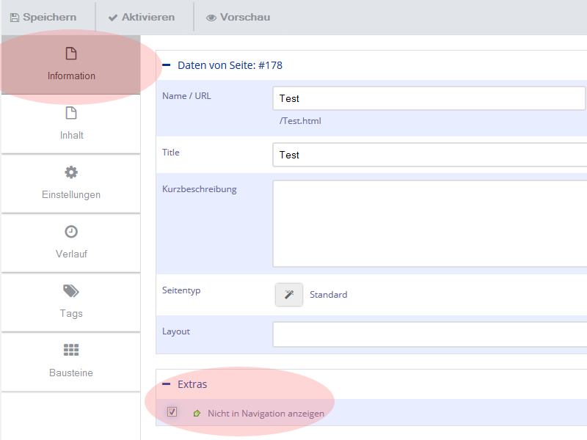The width and height of the screenshot is (587, 440).
Task: Click the page icon above Inhalt
Action: pyautogui.click(x=71, y=113)
